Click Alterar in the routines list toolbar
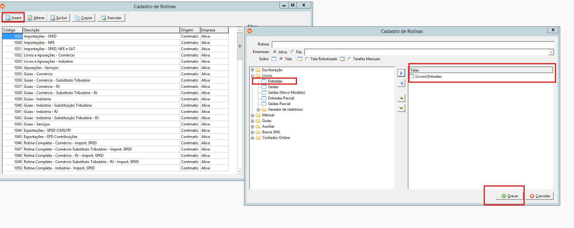Image resolution: width=574 pixels, height=228 pixels. click(x=36, y=18)
